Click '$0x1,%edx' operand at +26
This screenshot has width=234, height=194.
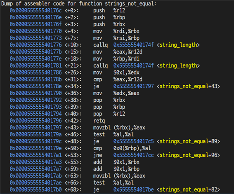click(126, 72)
